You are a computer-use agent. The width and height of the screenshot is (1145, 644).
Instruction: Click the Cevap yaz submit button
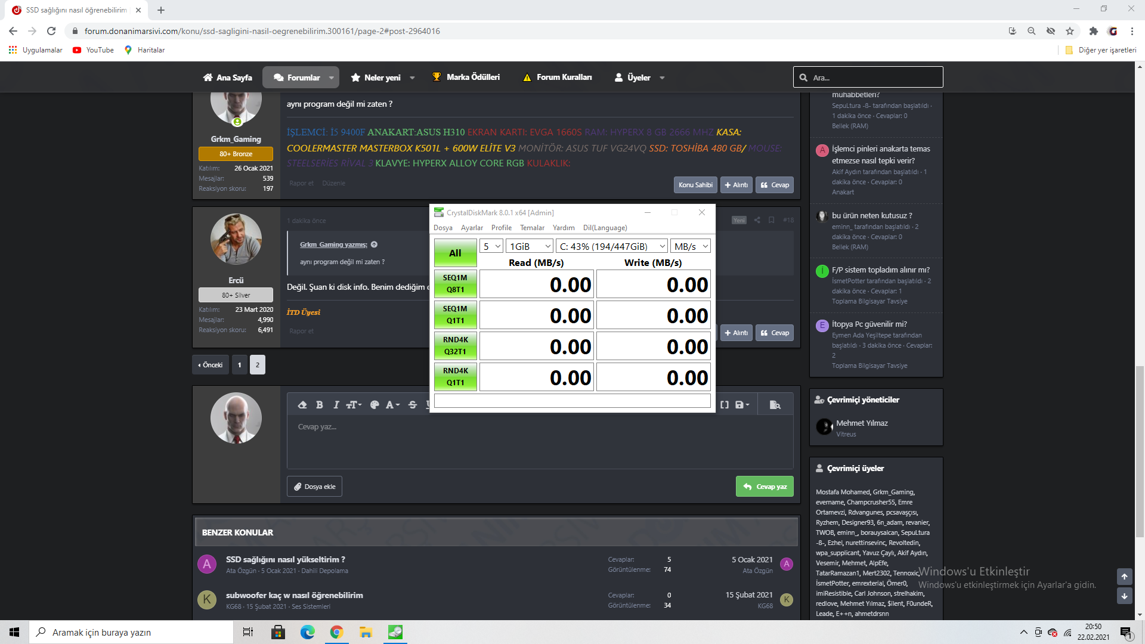pyautogui.click(x=765, y=487)
